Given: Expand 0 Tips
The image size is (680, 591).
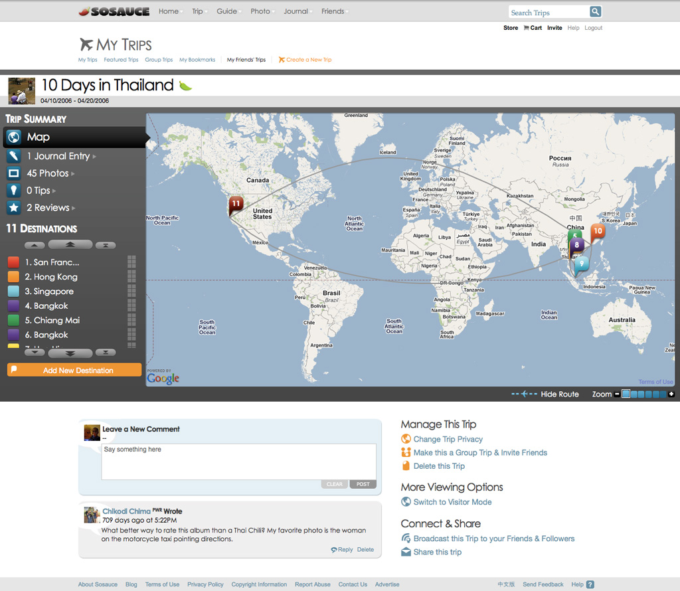Looking at the screenshot, I should 41,191.
